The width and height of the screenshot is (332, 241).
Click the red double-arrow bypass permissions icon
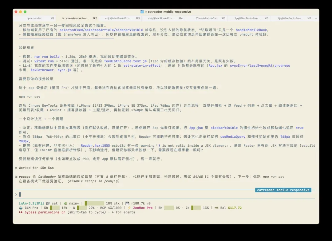[21, 212]
